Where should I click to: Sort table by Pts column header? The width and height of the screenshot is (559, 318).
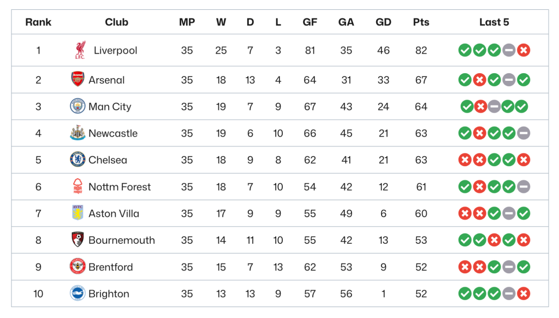pos(421,22)
